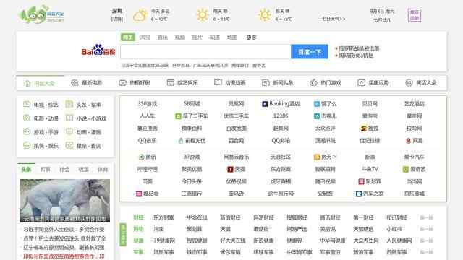Click the 小说·小游戏 book icon in sidebar
The width and height of the screenshot is (463, 260).
tap(69, 118)
